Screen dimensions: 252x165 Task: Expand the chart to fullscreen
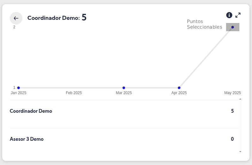tap(238, 15)
